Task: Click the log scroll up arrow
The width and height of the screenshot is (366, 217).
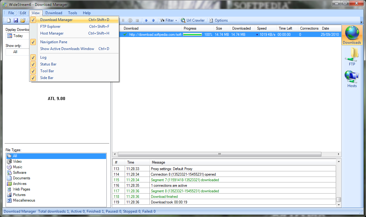Action: 339,161
